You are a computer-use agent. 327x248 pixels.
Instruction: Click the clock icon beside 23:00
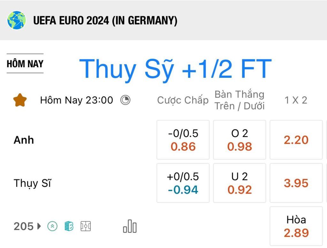pyautogui.click(x=125, y=100)
